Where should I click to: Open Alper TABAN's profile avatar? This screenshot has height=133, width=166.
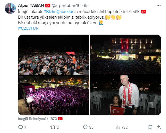click(10, 8)
